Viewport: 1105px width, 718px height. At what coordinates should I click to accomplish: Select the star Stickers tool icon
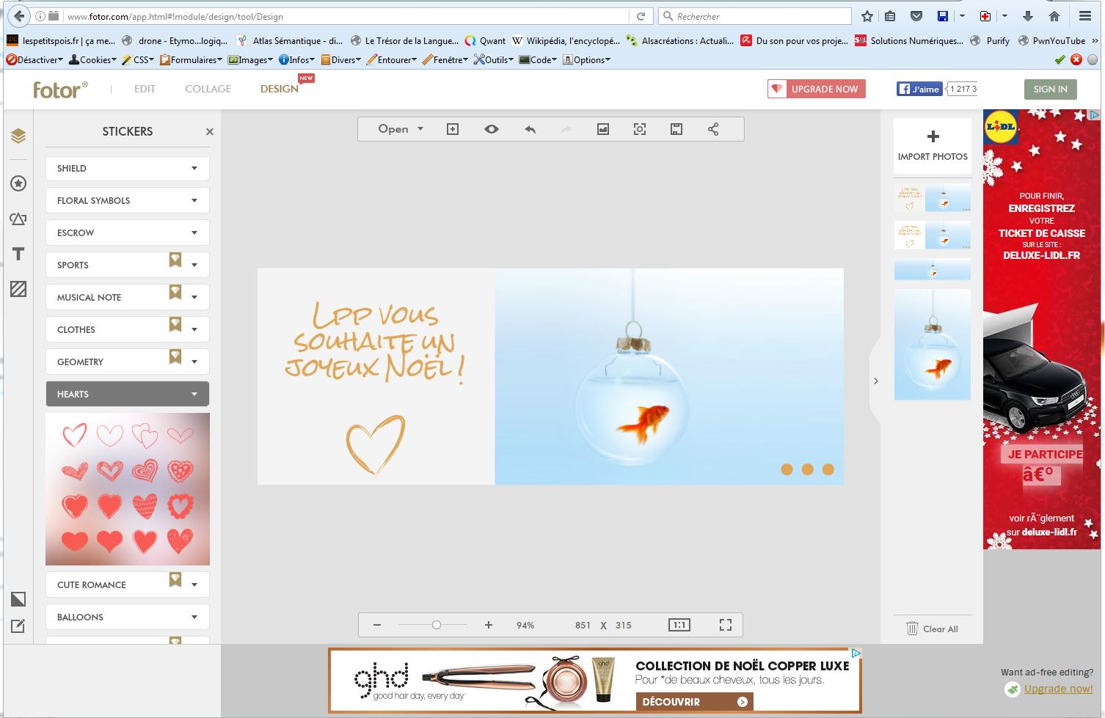tap(18, 183)
